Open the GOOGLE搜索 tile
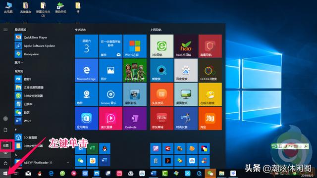The width and height of the screenshot is (317, 178). pyautogui.click(x=210, y=70)
